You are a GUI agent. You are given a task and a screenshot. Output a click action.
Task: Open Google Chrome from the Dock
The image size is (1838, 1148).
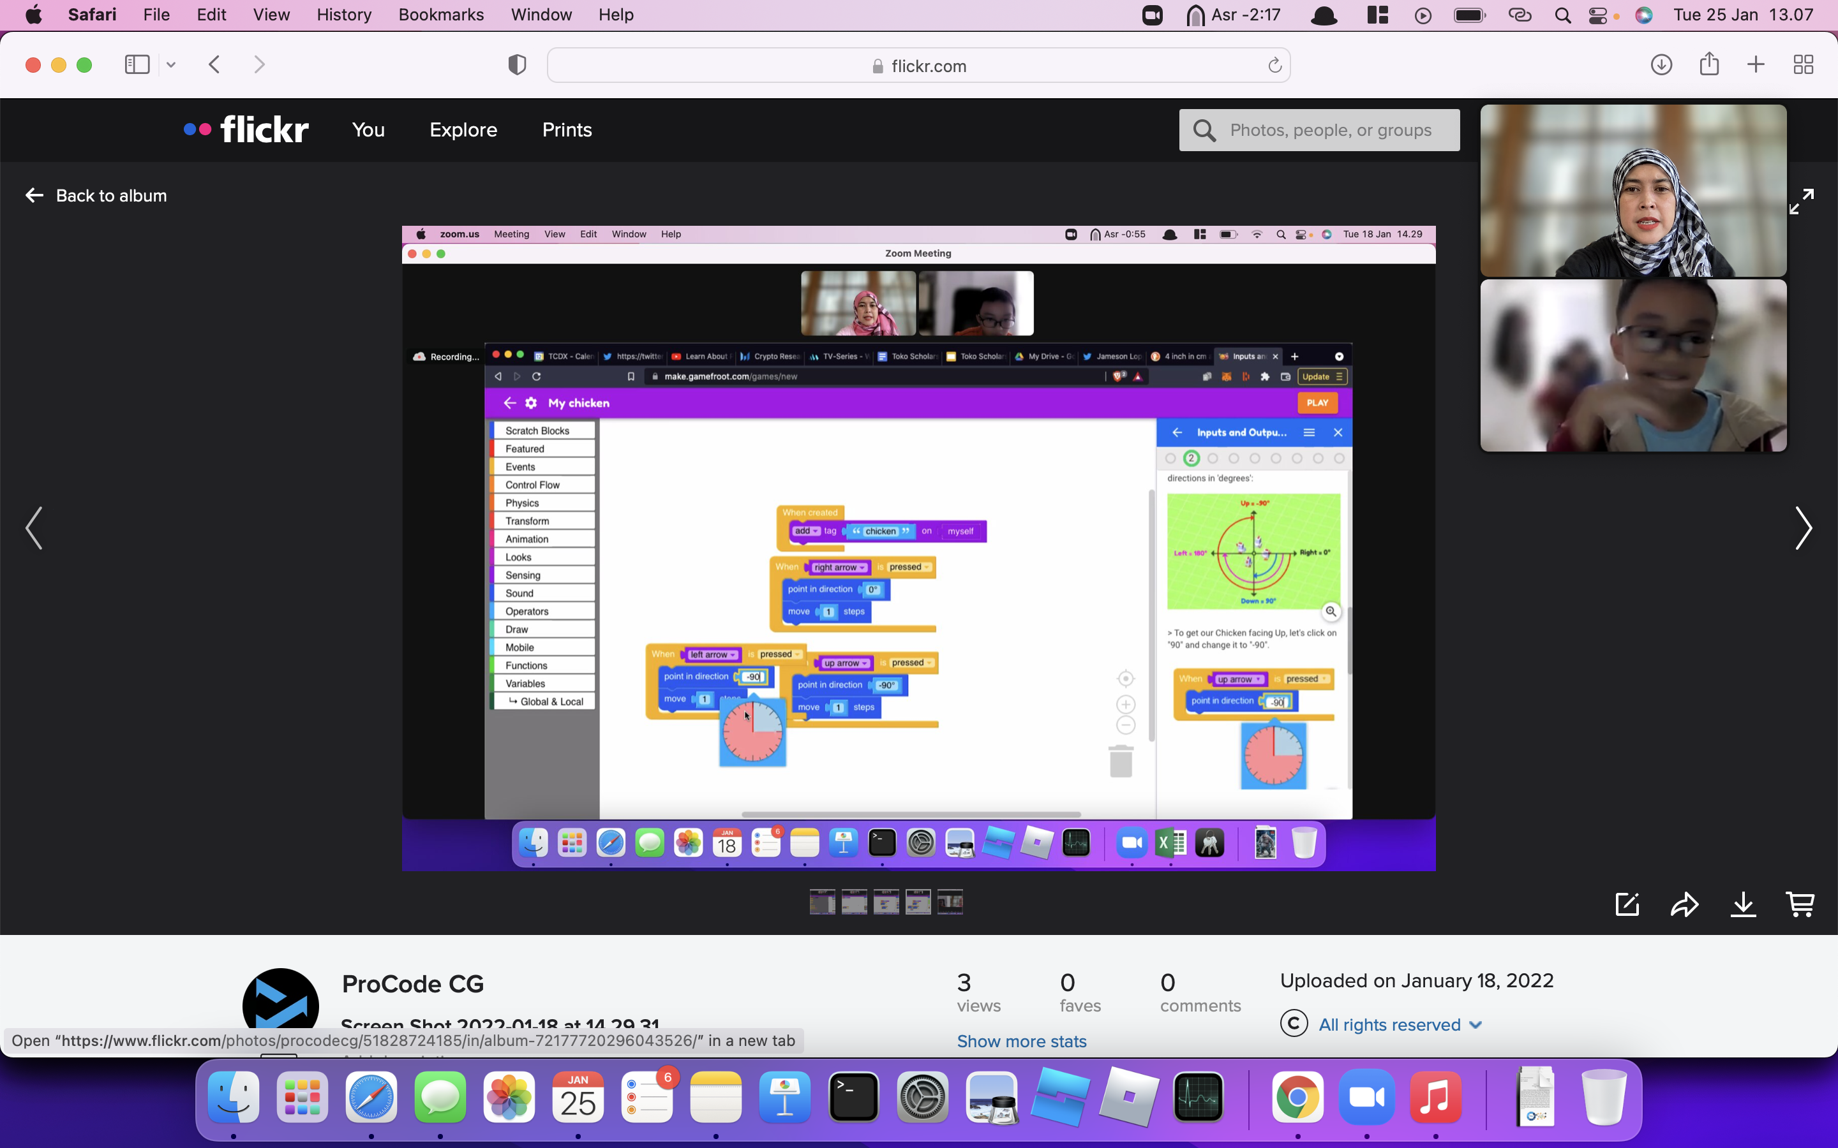[x=1297, y=1096]
